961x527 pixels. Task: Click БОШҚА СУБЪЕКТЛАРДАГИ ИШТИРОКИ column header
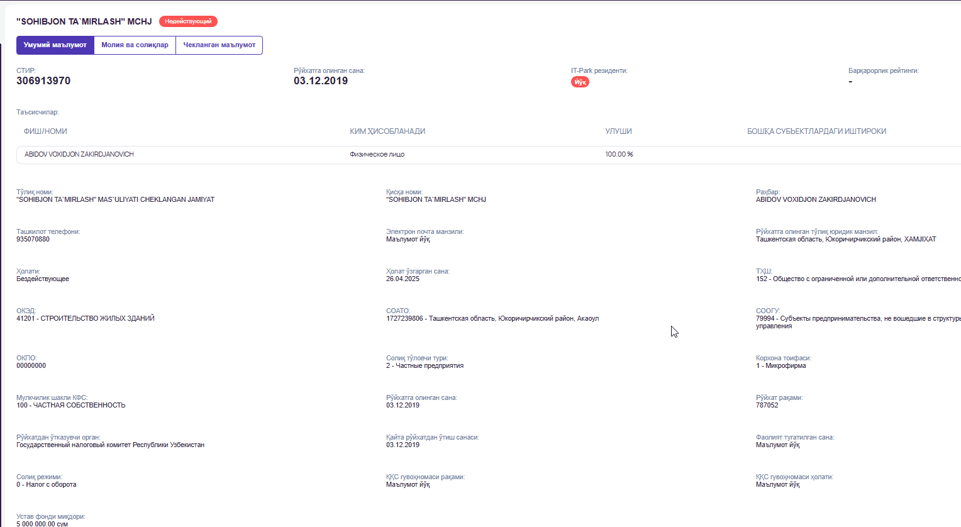point(816,131)
